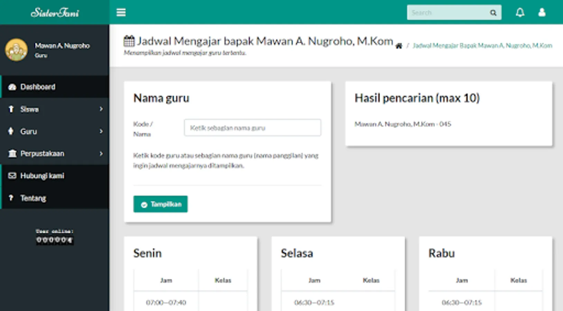Expand the Guru submenu chevron
This screenshot has width=563, height=311.
pyautogui.click(x=101, y=131)
